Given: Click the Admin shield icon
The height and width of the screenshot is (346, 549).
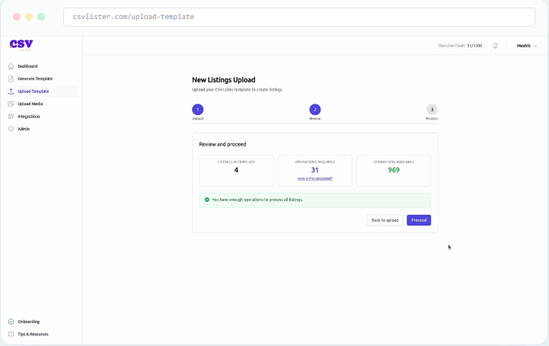Looking at the screenshot, I should pyautogui.click(x=11, y=129).
